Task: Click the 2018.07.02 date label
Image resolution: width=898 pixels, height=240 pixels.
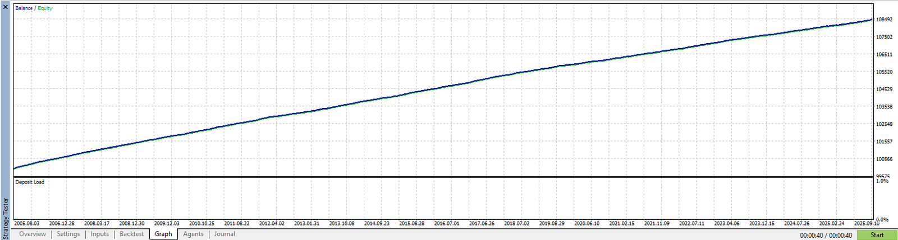Action: pyautogui.click(x=516, y=224)
